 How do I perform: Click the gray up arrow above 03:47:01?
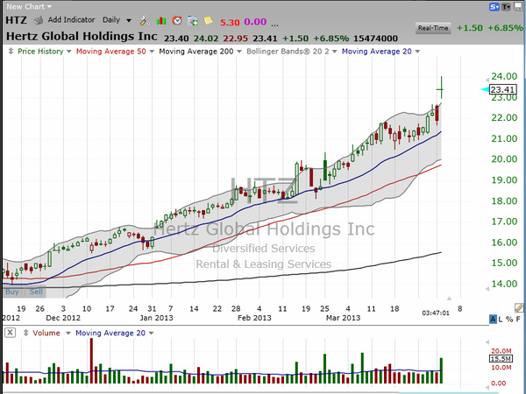click(449, 299)
